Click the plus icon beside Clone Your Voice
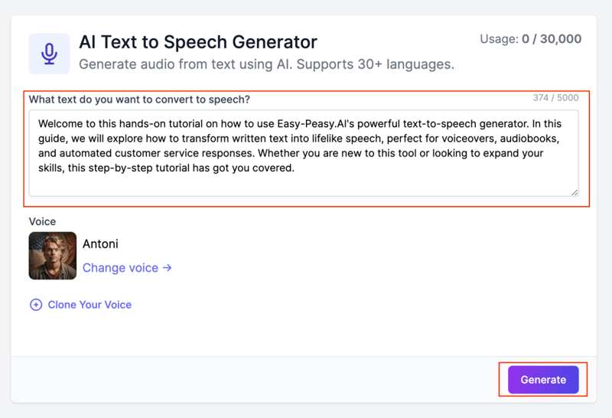This screenshot has height=418, width=612. click(x=35, y=305)
